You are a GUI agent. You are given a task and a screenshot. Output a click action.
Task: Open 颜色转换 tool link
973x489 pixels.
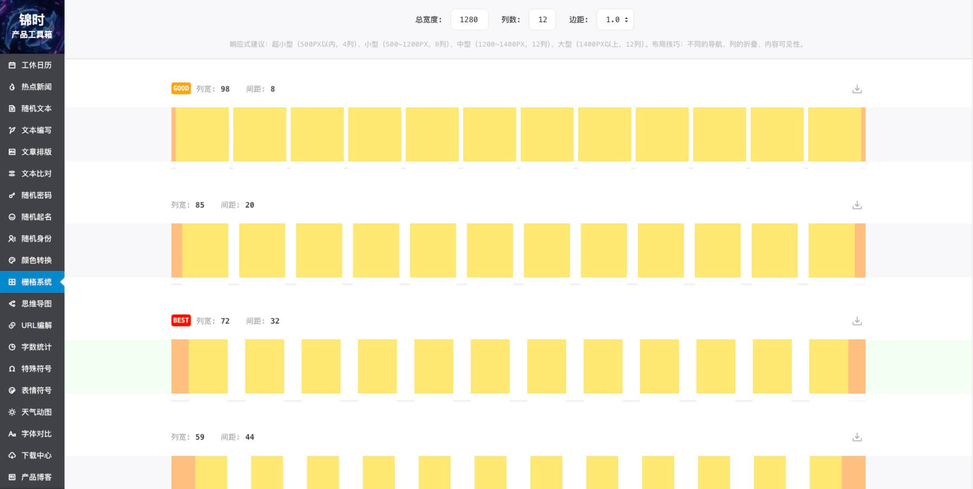[32, 260]
